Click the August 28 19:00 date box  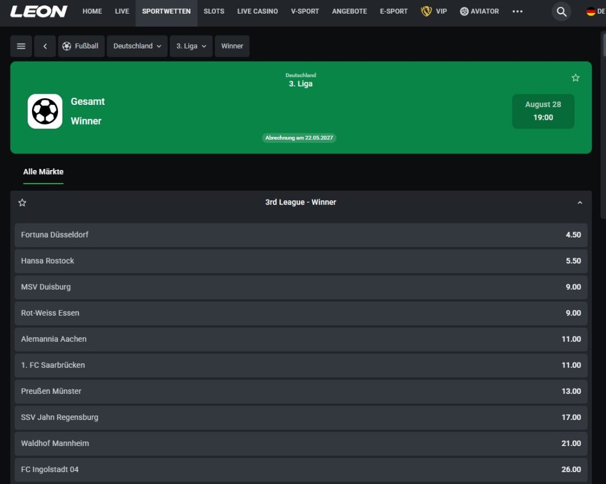click(543, 111)
